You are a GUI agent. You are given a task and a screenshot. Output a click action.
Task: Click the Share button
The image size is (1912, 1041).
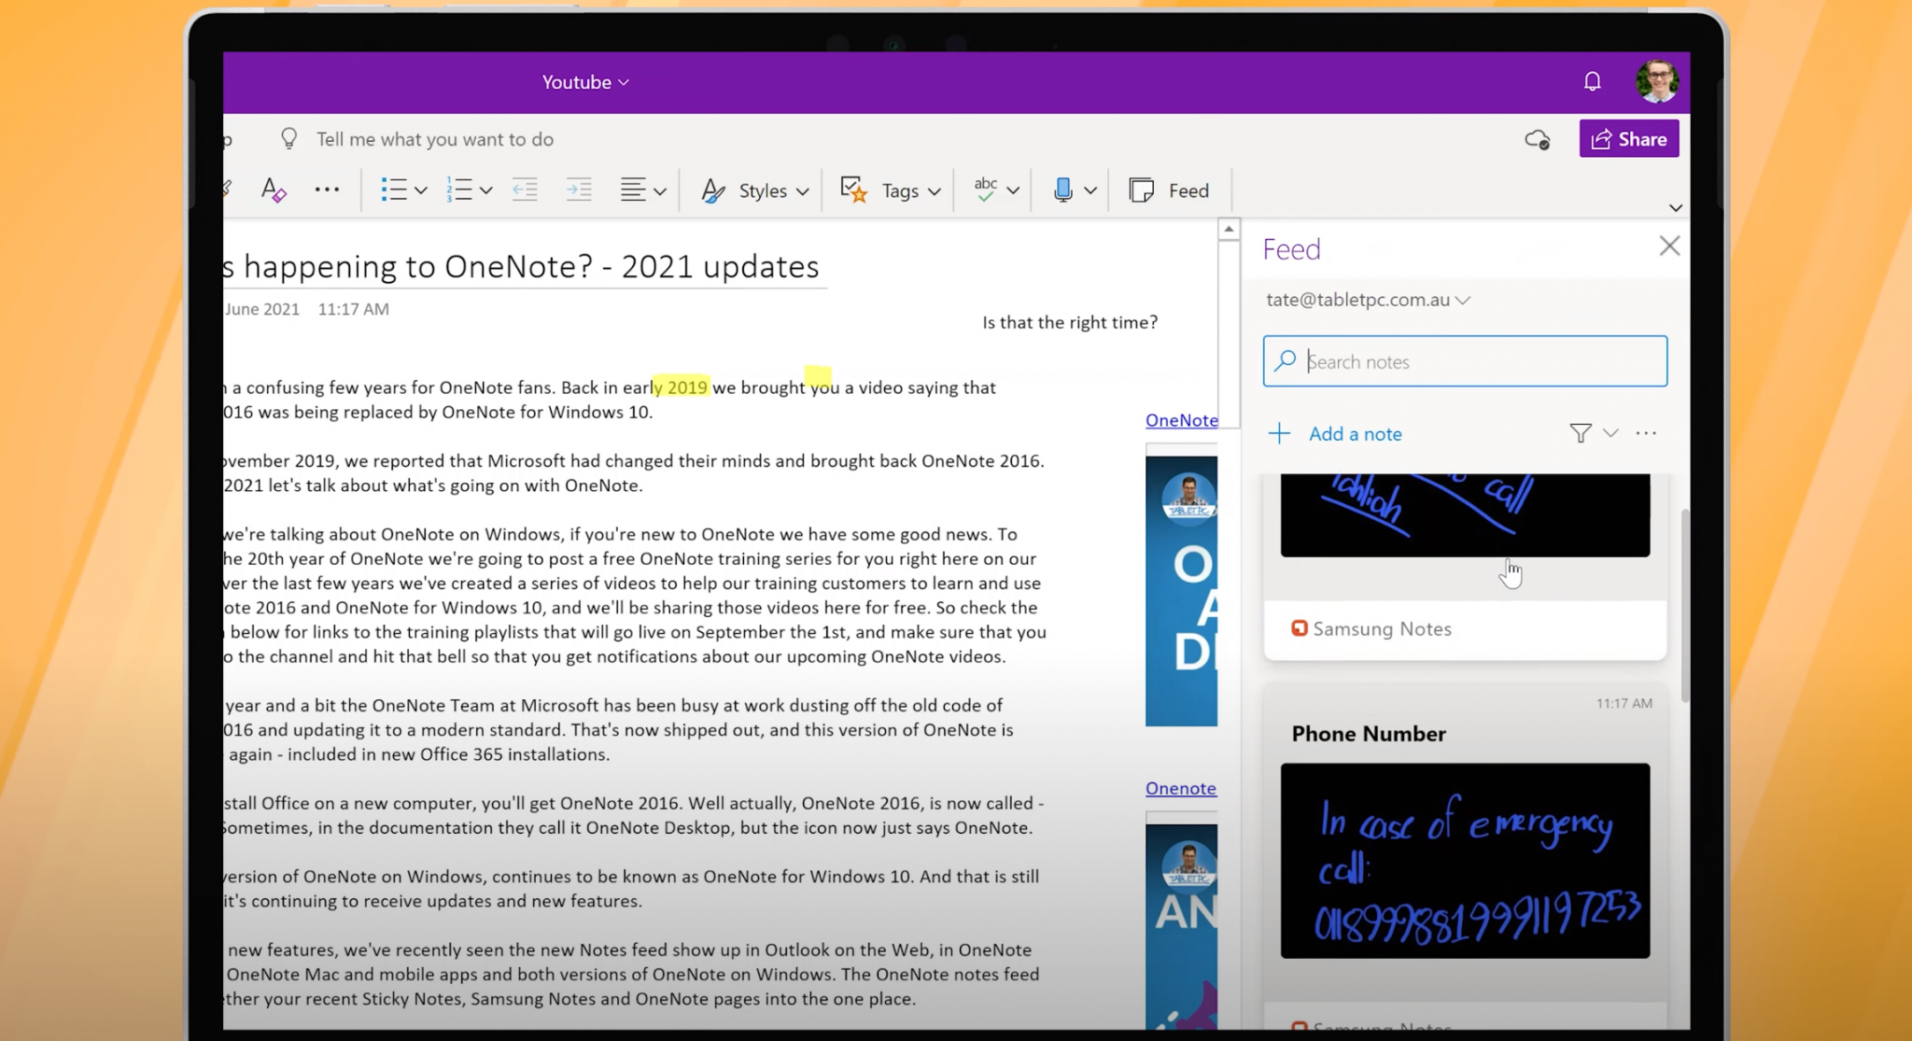(x=1628, y=139)
